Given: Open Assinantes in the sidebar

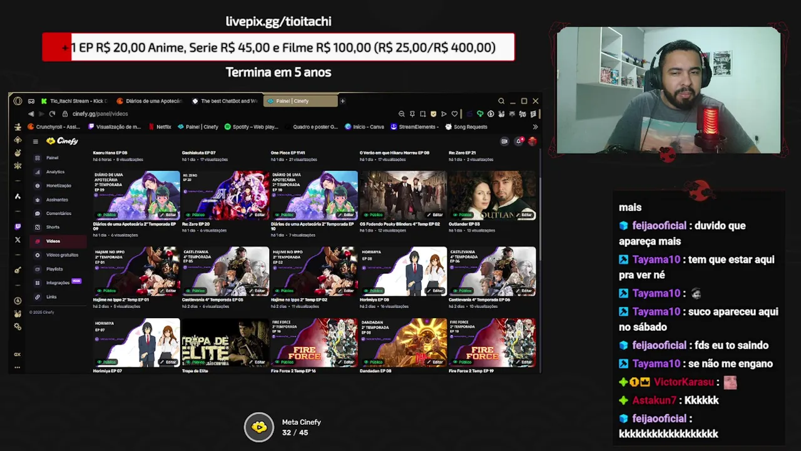Looking at the screenshot, I should pos(57,199).
